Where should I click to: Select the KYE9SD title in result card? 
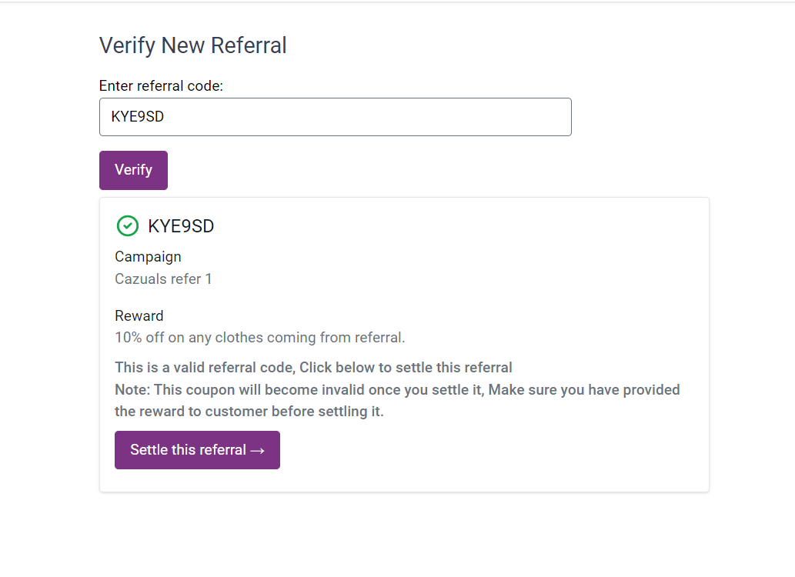181,226
